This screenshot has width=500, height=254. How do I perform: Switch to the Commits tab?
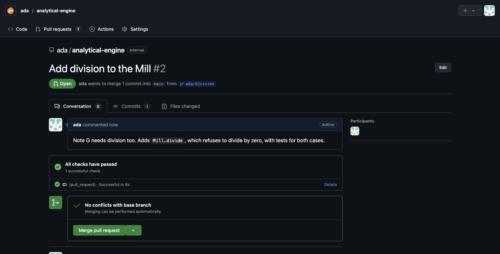pos(131,106)
